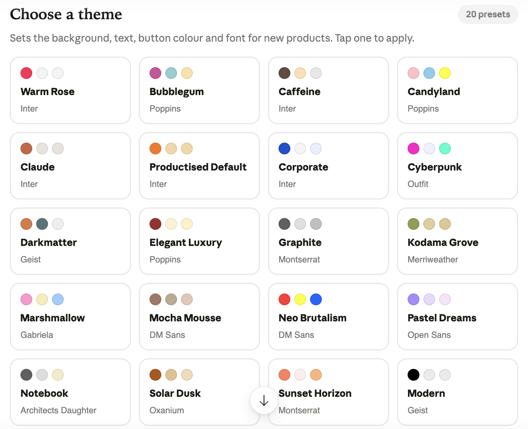Apply the Marshmallow theme
528x429 pixels.
(x=70, y=317)
